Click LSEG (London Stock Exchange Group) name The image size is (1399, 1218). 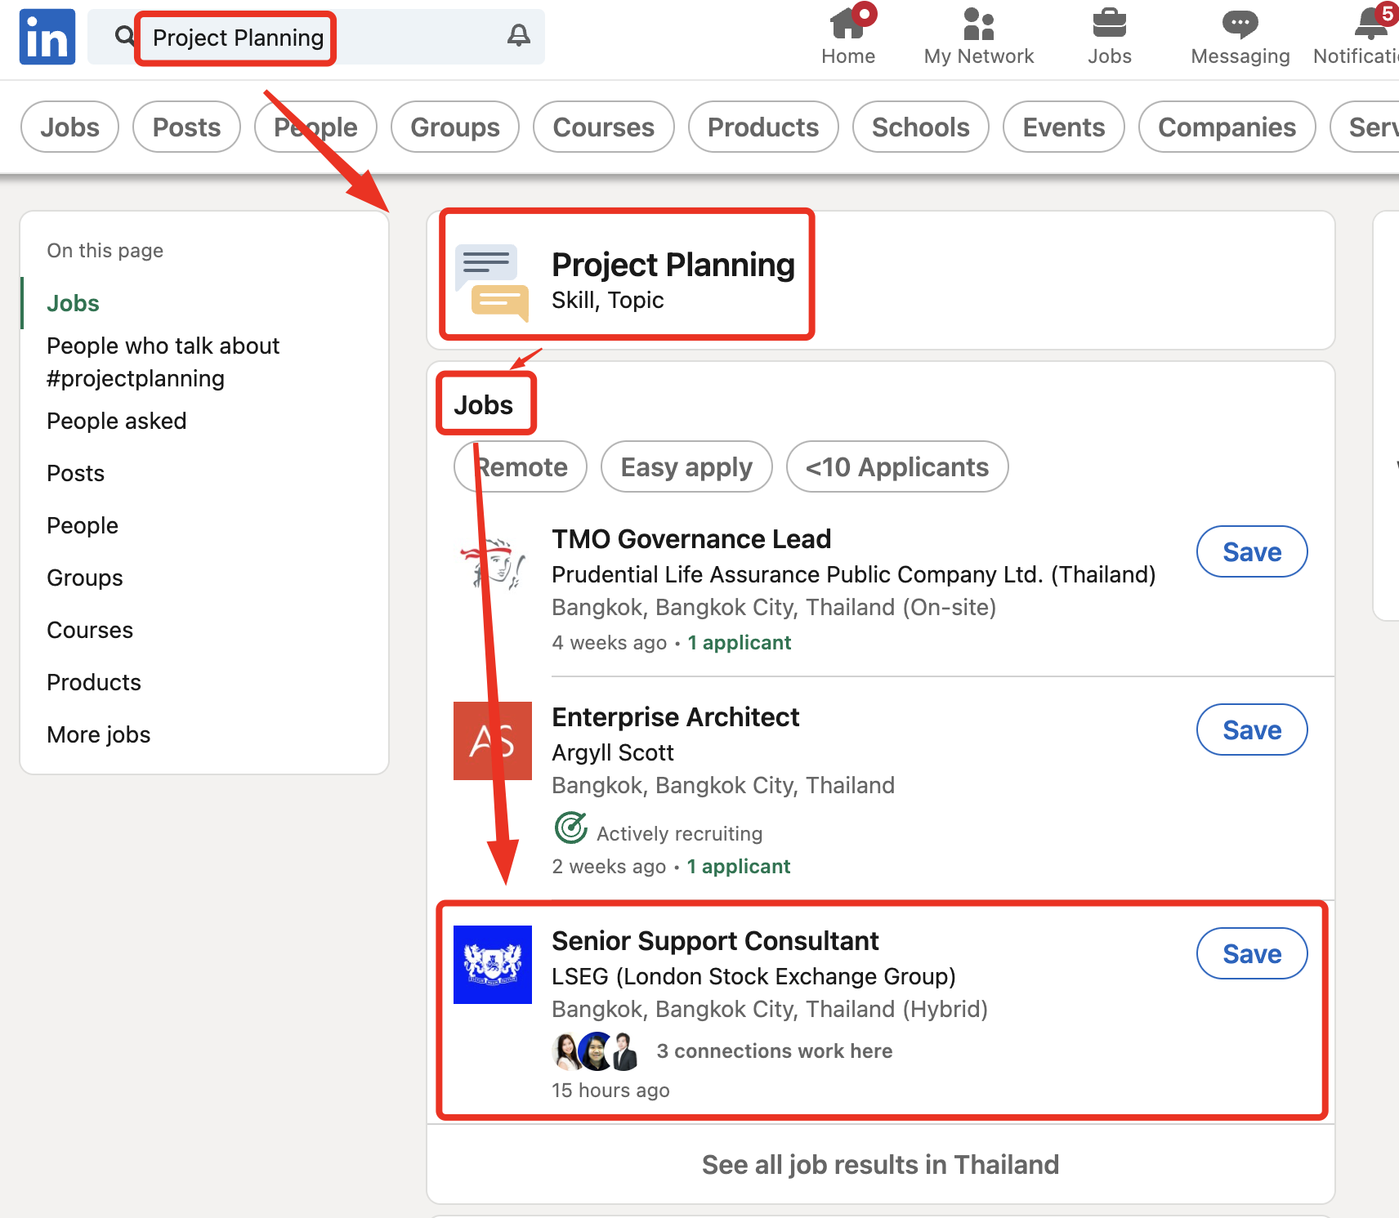point(753,976)
